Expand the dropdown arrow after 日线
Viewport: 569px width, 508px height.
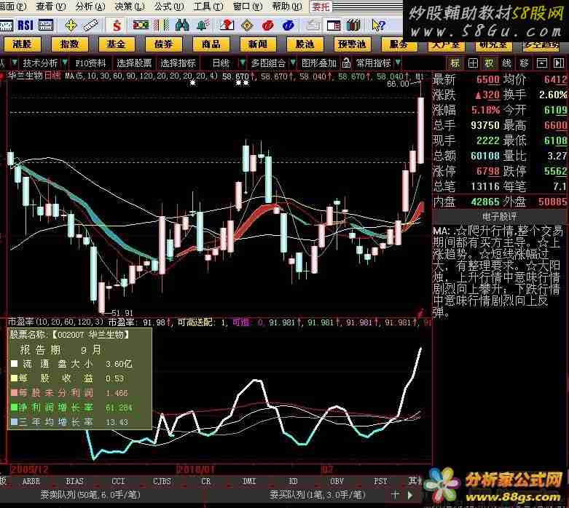(243, 63)
